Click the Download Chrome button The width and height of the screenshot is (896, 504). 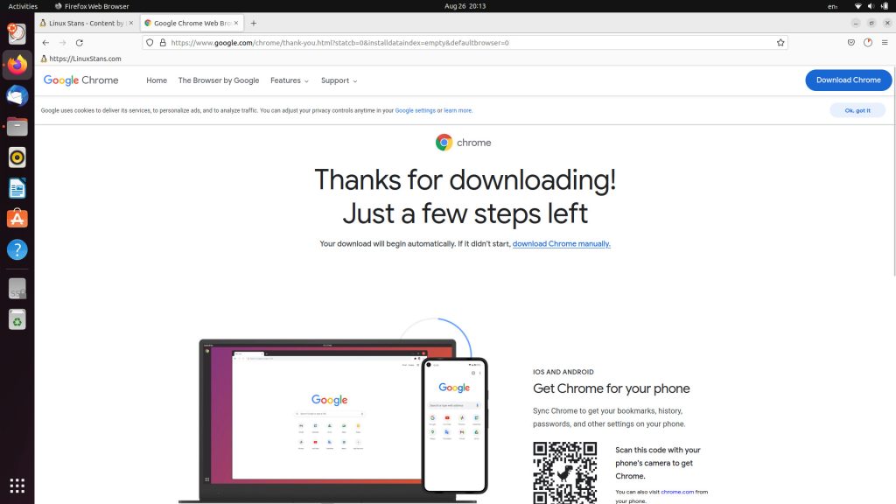pos(849,80)
